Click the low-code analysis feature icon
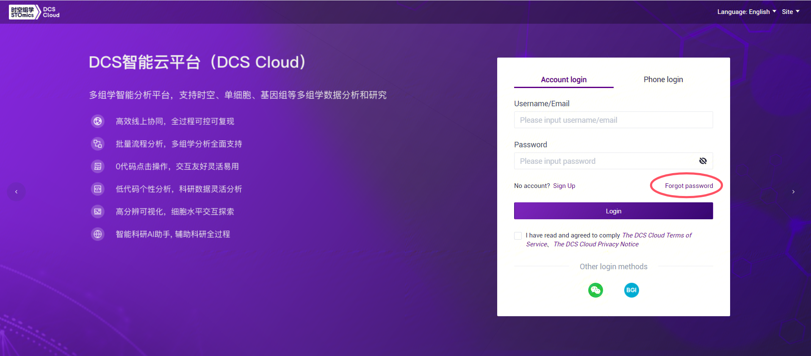The width and height of the screenshot is (811, 356). (x=98, y=189)
